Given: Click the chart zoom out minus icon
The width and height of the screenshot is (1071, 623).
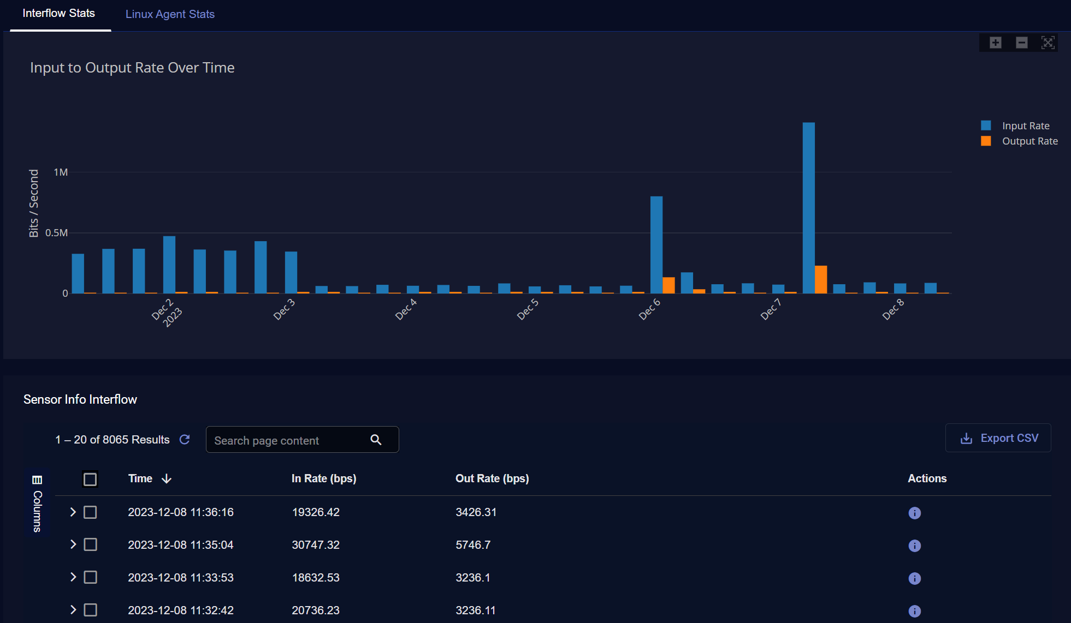Looking at the screenshot, I should pos(1021,43).
